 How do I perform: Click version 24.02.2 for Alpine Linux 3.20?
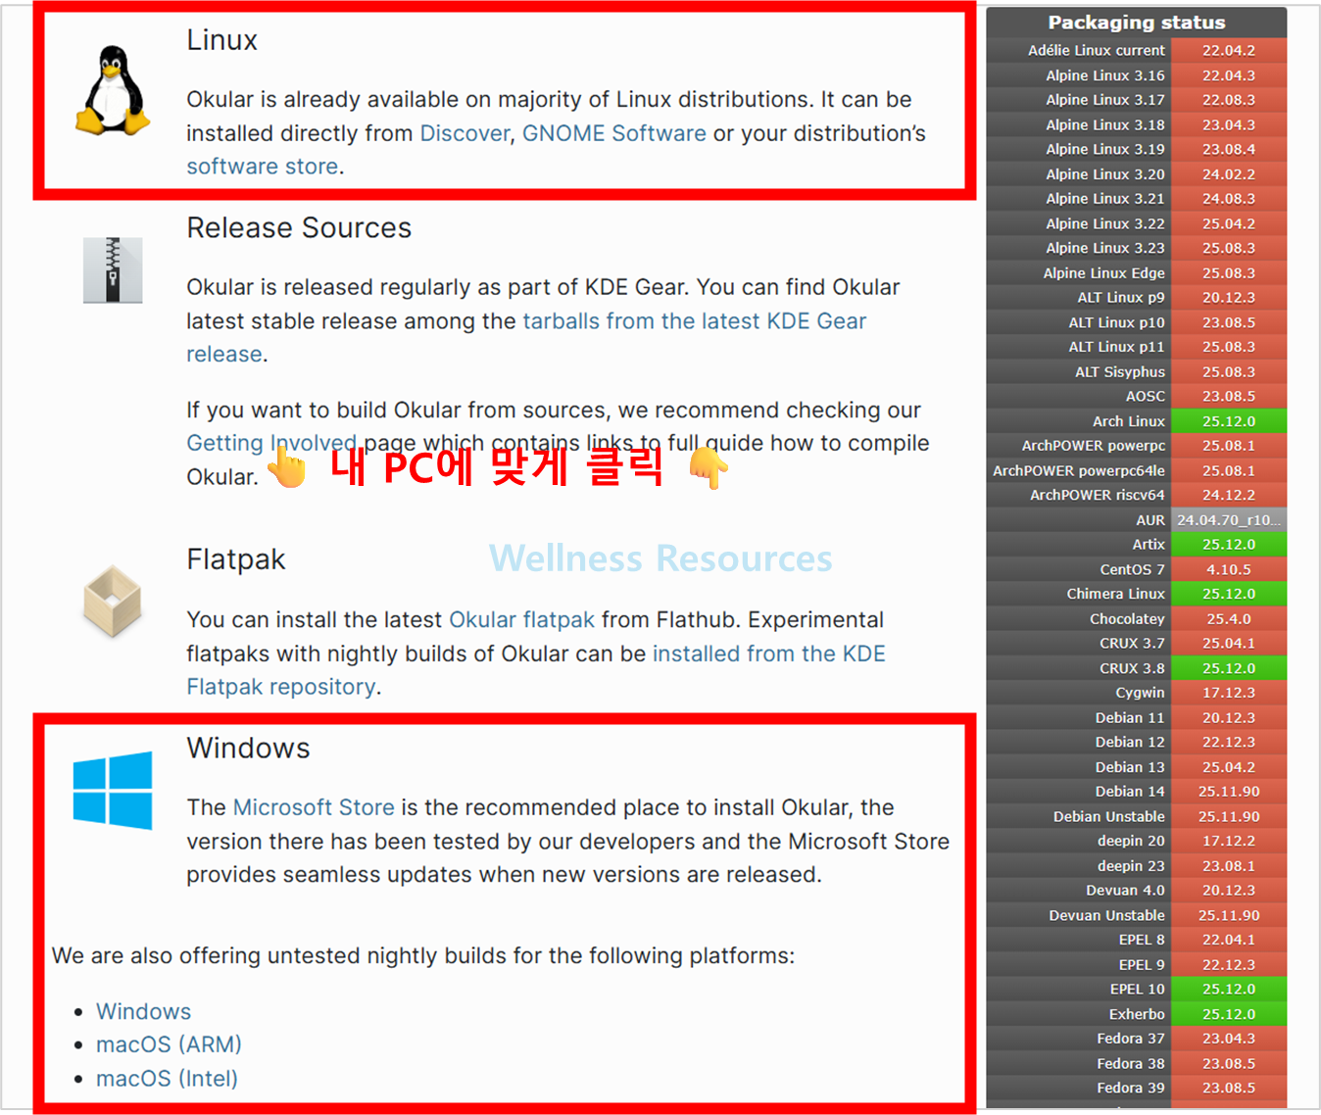pos(1229,174)
